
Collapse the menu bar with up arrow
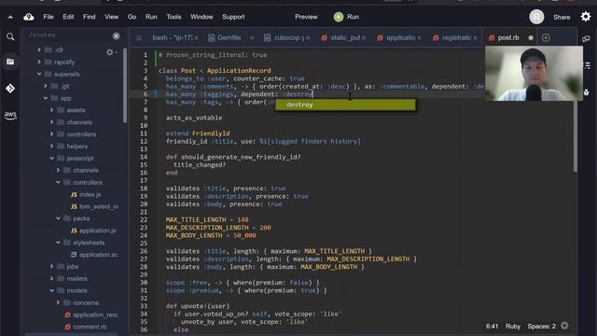(x=10, y=17)
